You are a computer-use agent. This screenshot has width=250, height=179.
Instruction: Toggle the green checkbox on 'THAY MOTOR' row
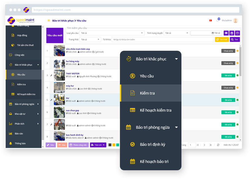pos(237,76)
